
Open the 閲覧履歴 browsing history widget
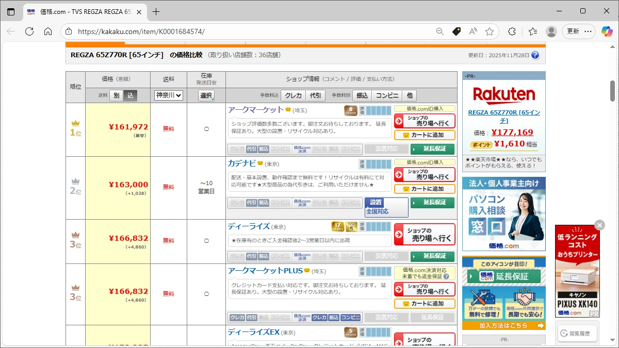click(577, 334)
